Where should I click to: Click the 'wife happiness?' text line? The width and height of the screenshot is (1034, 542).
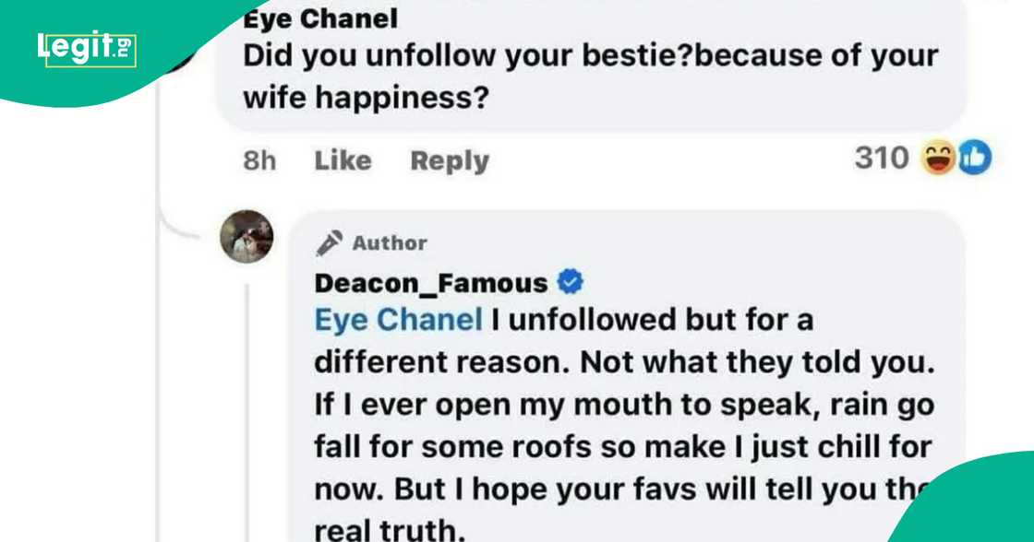point(365,98)
